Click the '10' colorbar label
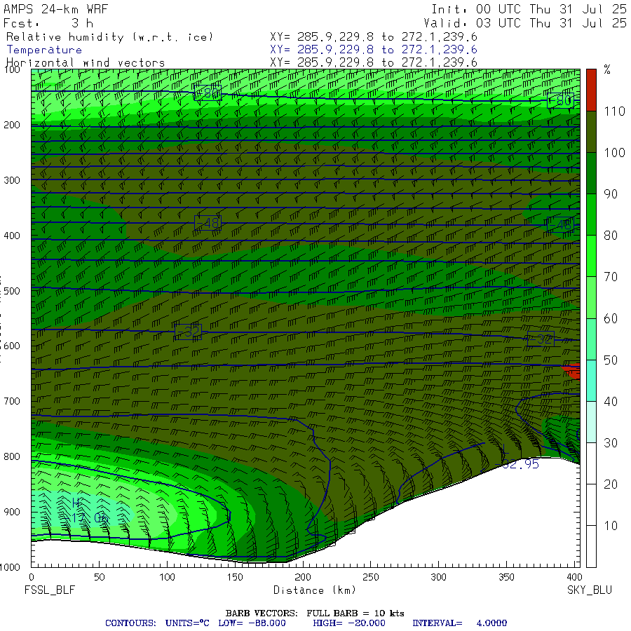631x631 pixels. (x=611, y=526)
